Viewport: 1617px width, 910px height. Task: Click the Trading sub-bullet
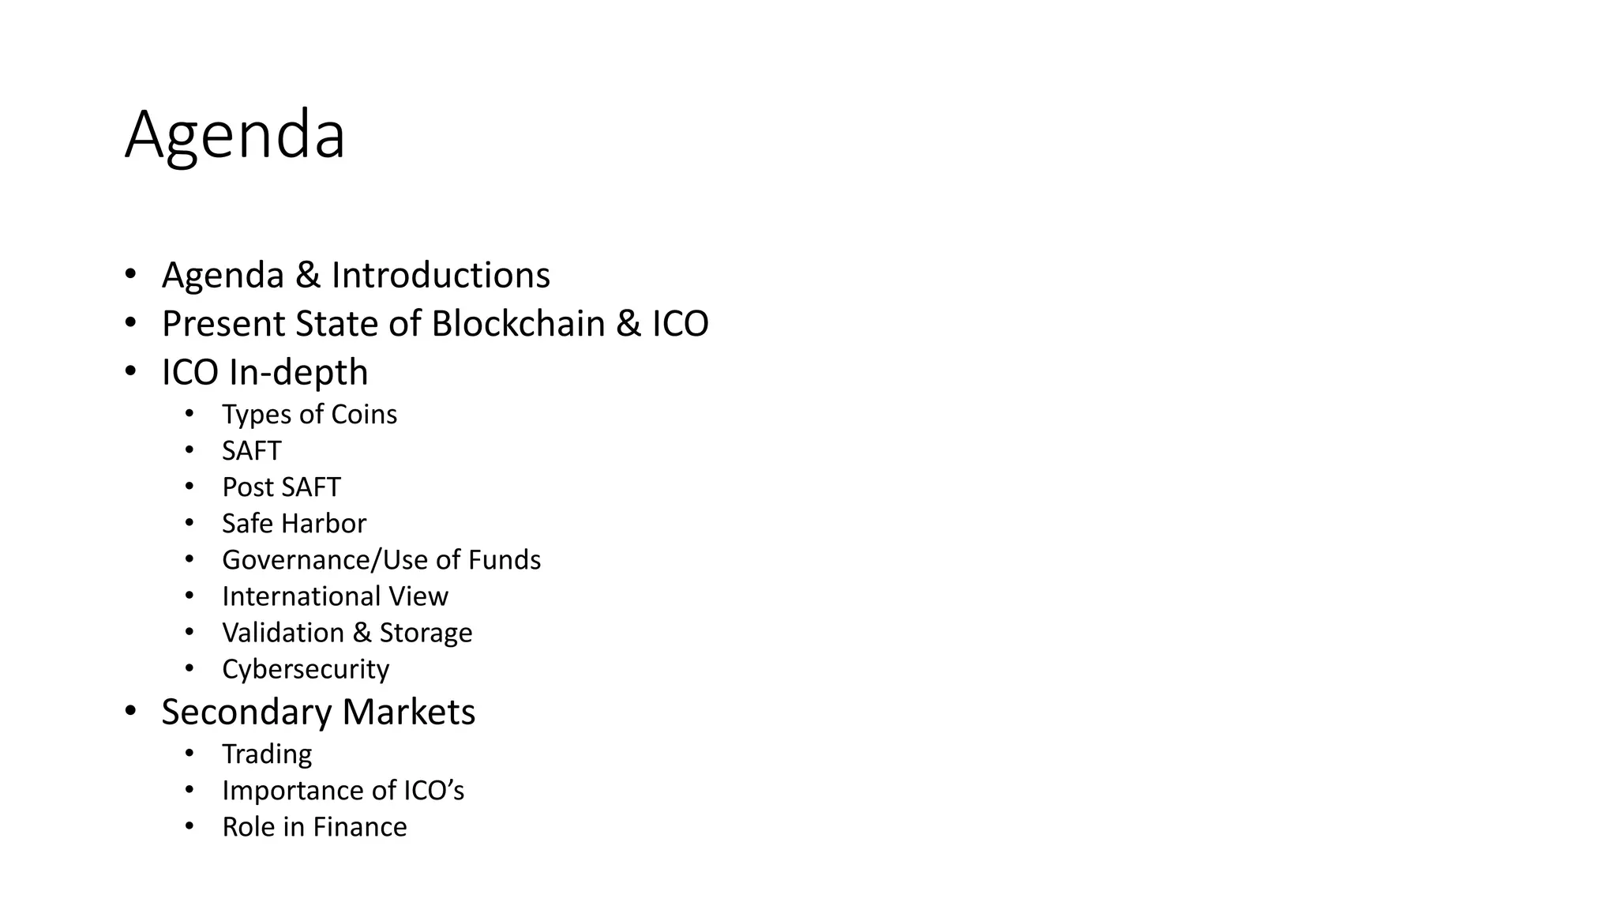[267, 754]
